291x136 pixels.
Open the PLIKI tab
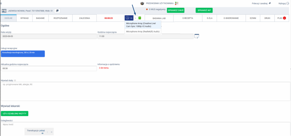[x=281, y=18]
